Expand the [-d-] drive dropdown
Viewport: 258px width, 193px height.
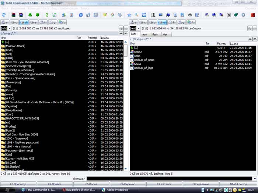point(10,28)
